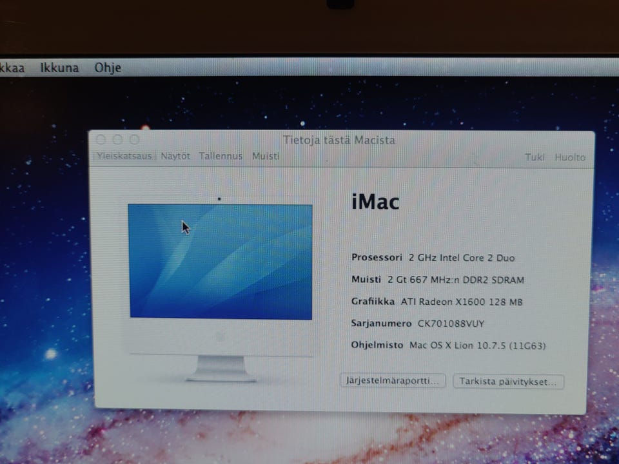Click the Järjestelmäraportti... button
The width and height of the screenshot is (619, 464).
(393, 381)
